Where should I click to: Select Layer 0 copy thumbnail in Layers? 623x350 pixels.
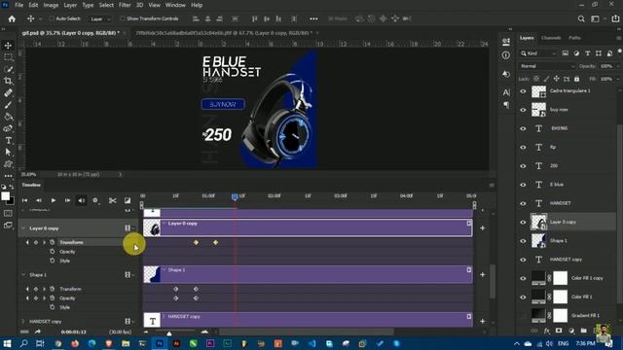tap(538, 223)
